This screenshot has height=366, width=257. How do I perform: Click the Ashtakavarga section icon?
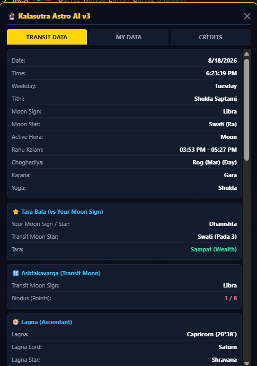coord(15,273)
